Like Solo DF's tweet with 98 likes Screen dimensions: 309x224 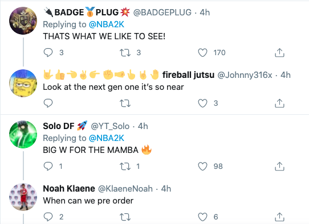click(202, 166)
